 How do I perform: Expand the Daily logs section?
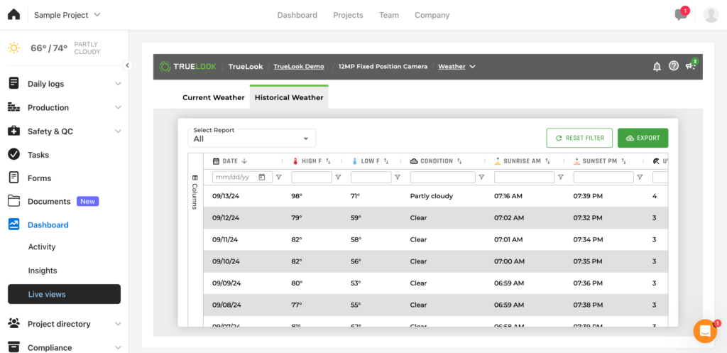[x=119, y=84]
